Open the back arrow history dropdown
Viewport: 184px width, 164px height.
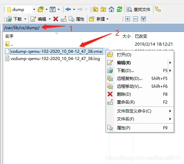click(x=74, y=9)
